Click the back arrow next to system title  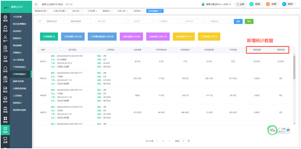(x=36, y=4)
